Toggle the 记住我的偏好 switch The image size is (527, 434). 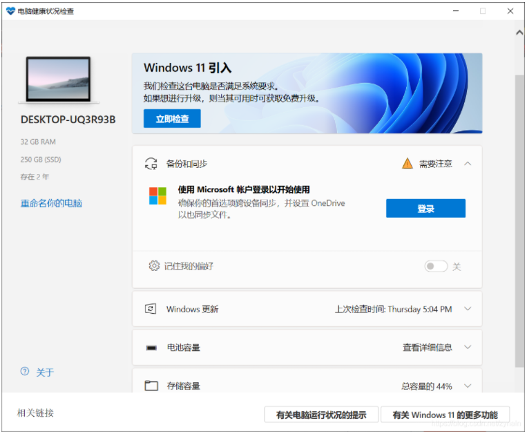click(x=436, y=266)
